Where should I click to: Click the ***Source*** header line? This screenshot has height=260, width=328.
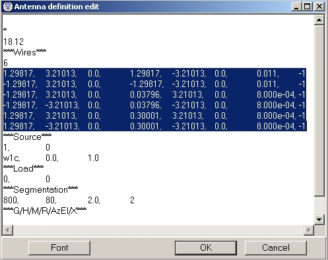point(28,137)
